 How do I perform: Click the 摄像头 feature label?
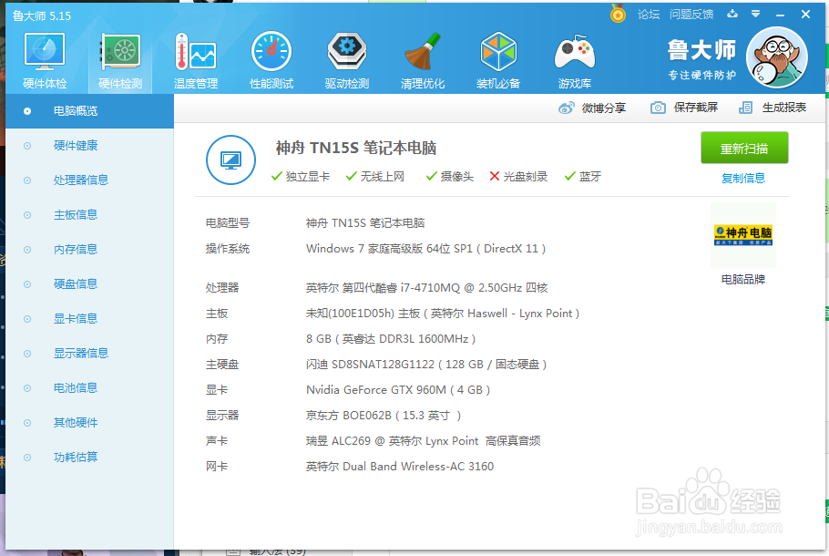tap(456, 177)
